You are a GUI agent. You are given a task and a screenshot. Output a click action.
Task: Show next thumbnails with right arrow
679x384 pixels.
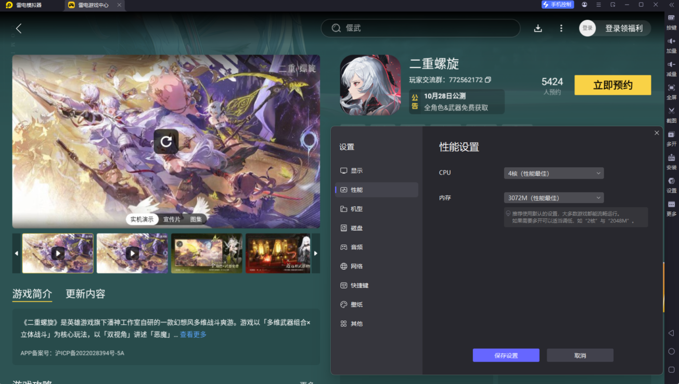pos(315,253)
